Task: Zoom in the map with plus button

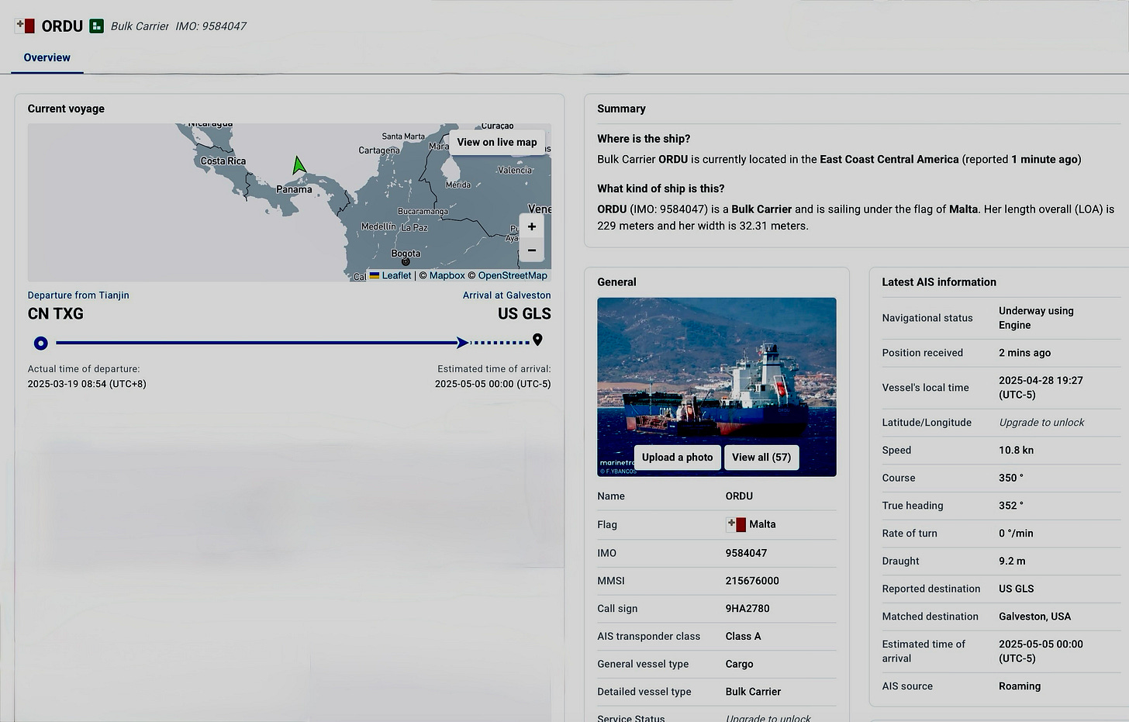Action: 532,226
